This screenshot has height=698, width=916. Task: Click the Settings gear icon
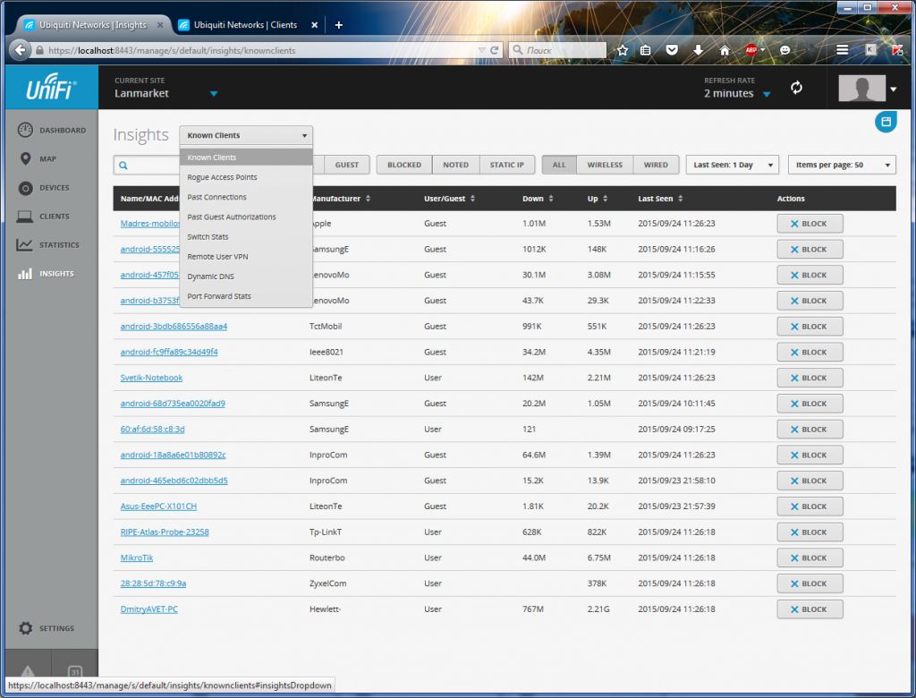pos(25,628)
